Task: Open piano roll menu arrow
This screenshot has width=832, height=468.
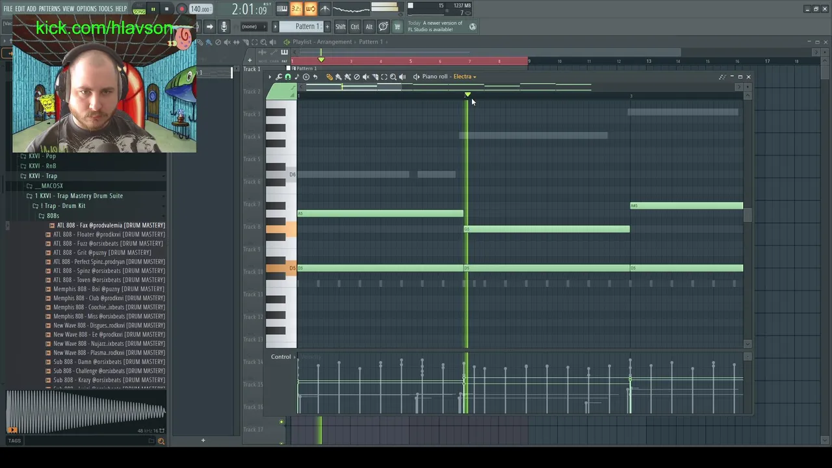Action: click(270, 77)
